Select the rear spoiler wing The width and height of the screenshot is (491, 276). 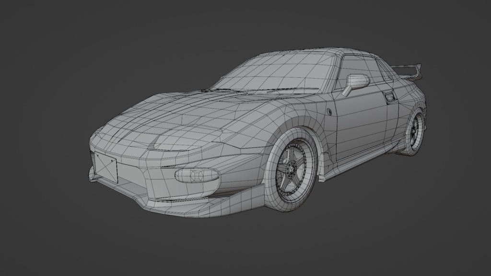(408, 71)
